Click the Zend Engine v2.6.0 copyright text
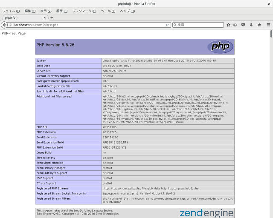 (78, 214)
